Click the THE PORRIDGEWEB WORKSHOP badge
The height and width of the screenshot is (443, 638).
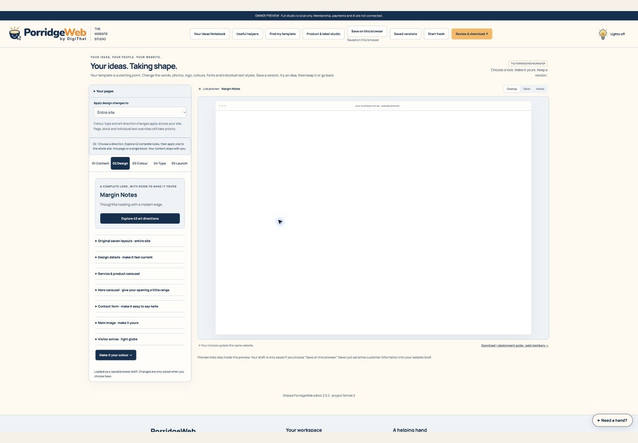point(528,63)
